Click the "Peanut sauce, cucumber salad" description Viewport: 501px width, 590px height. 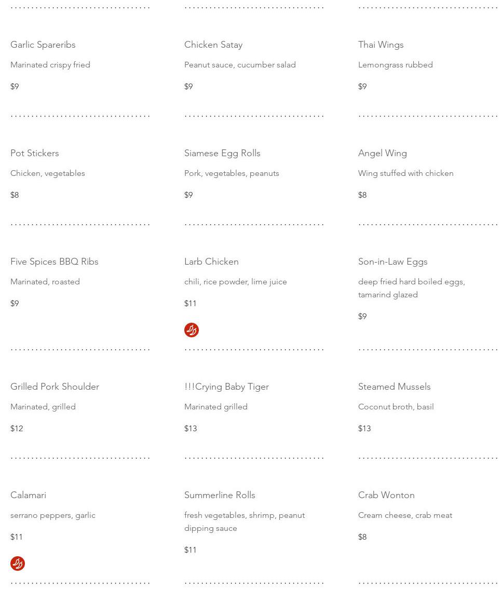pyautogui.click(x=240, y=65)
